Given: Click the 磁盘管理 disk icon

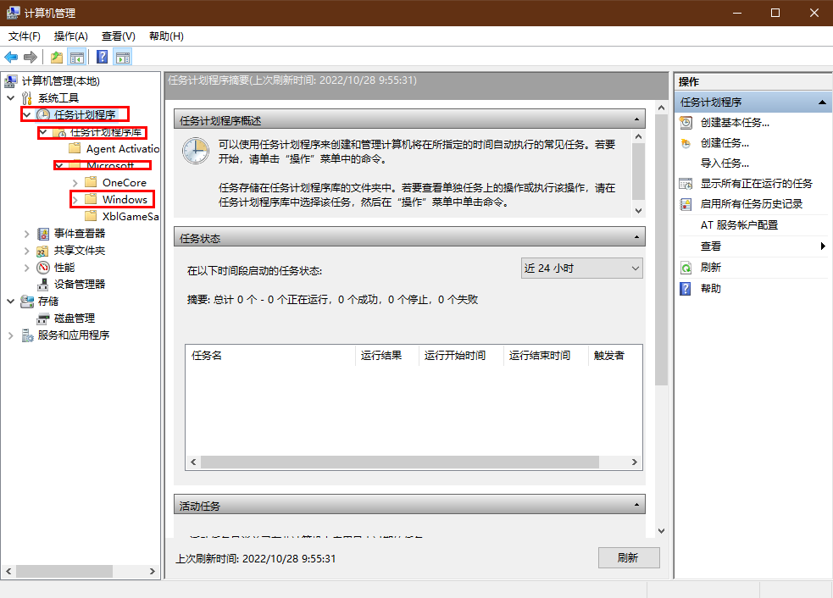Looking at the screenshot, I should tap(43, 318).
